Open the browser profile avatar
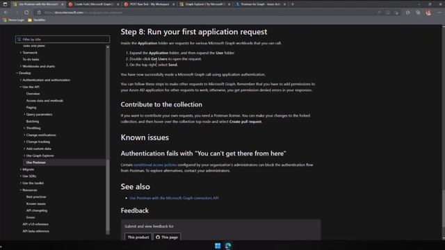The height and width of the screenshot is (250, 445). [x=428, y=12]
